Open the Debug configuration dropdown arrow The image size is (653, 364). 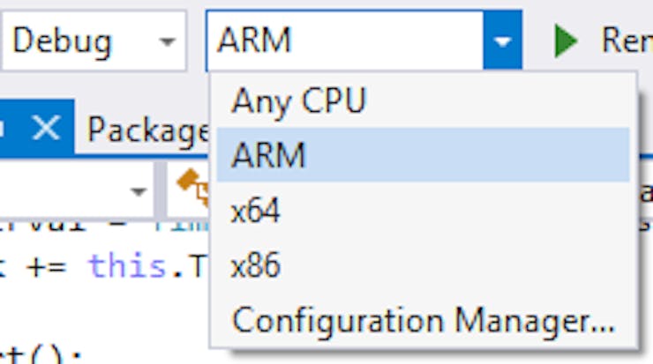coord(168,41)
